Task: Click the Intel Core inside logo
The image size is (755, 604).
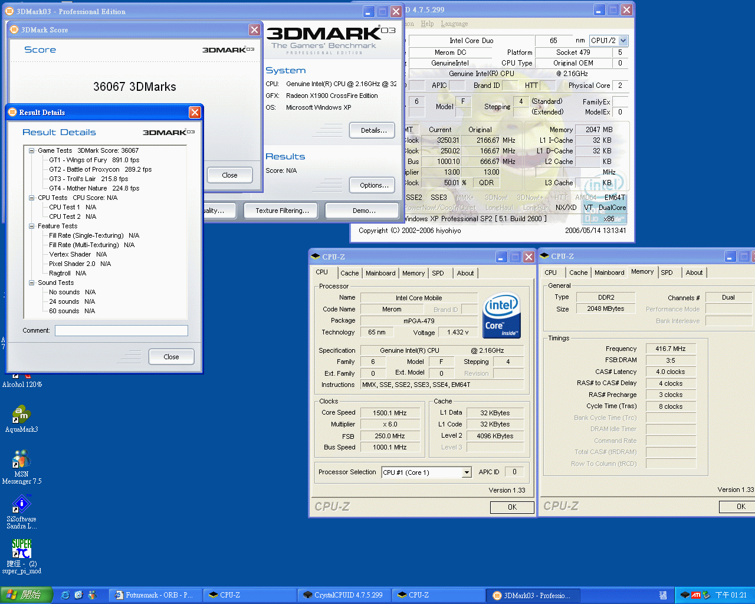Action: (501, 316)
